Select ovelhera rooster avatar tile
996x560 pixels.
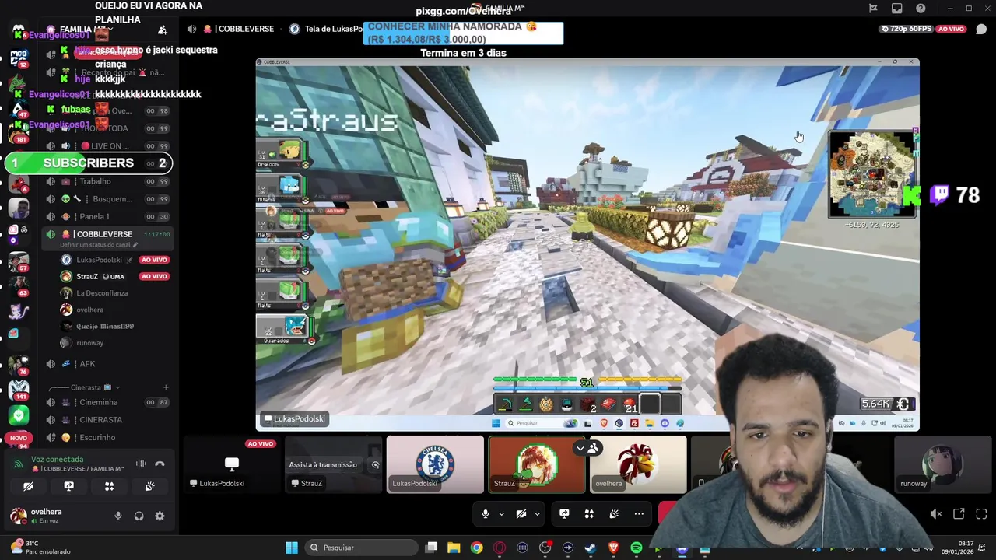point(638,464)
